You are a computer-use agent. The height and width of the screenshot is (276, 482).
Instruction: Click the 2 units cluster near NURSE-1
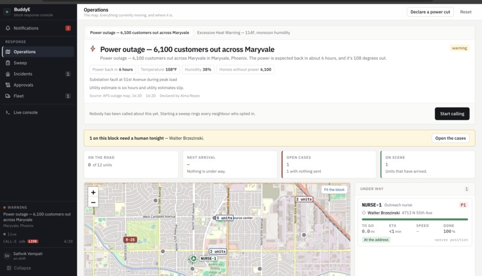point(218,252)
